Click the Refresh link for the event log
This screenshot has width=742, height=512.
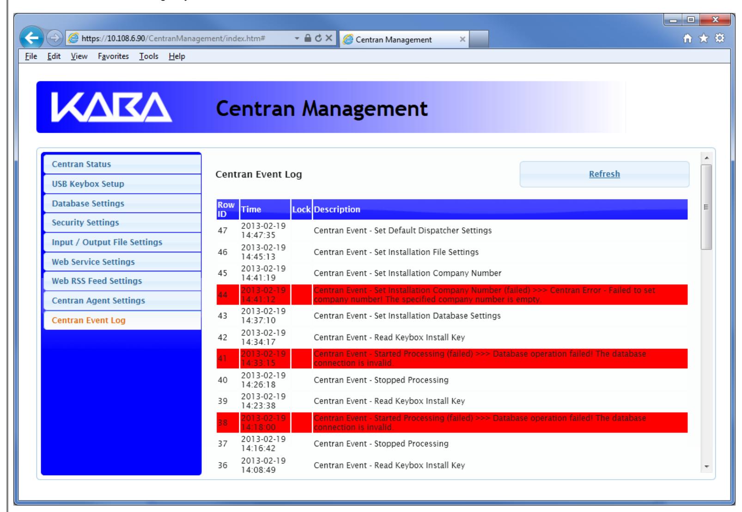click(x=604, y=174)
